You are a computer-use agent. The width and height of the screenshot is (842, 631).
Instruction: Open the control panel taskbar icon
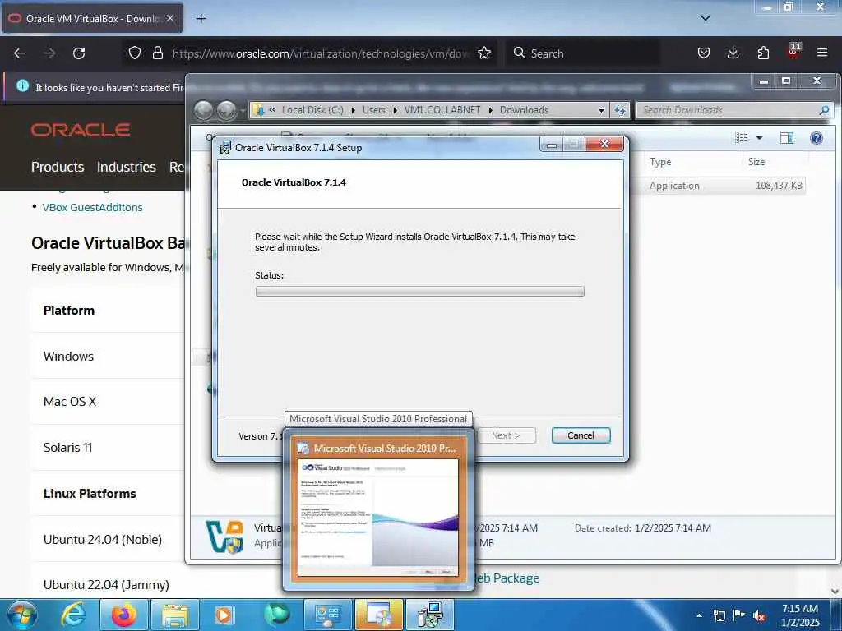(327, 615)
